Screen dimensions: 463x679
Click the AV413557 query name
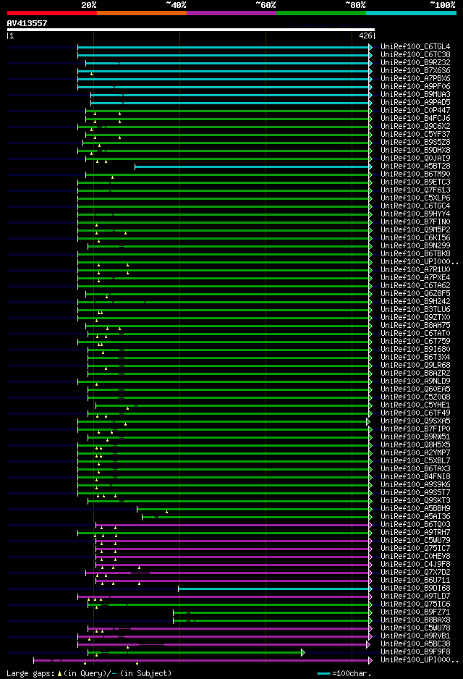point(27,23)
